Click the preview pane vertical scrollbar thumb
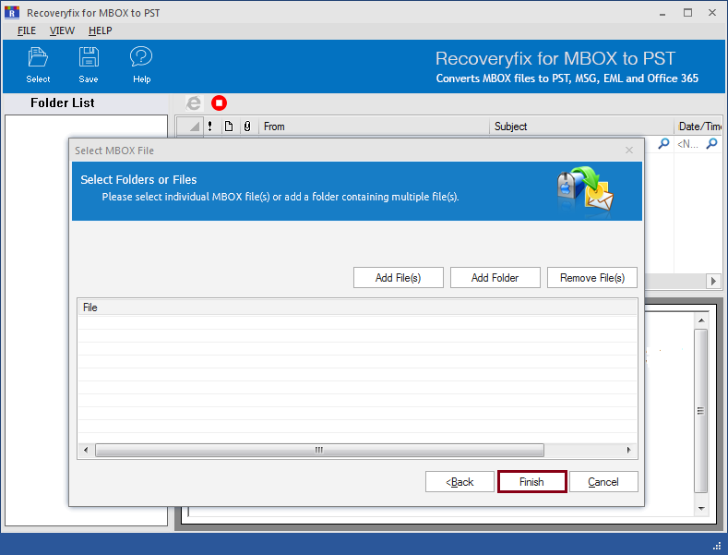 point(701,411)
